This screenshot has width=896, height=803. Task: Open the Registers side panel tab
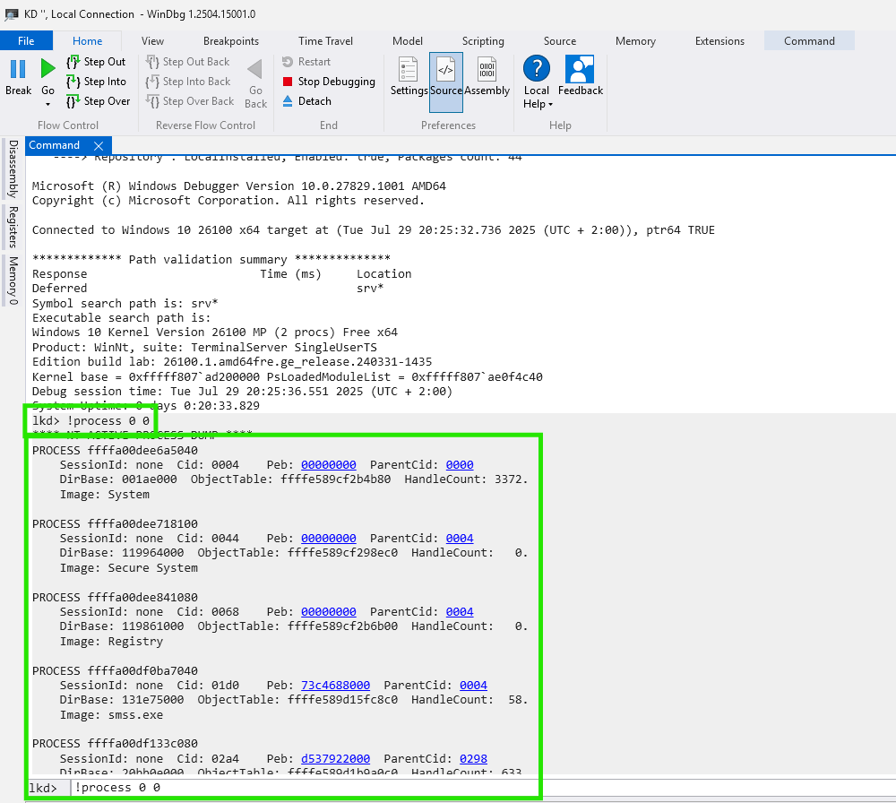pos(13,227)
